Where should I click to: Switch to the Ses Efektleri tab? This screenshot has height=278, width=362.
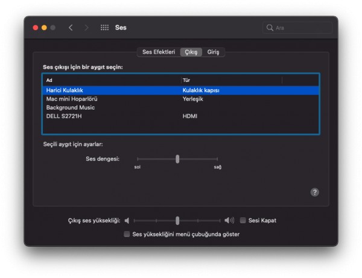coord(159,52)
